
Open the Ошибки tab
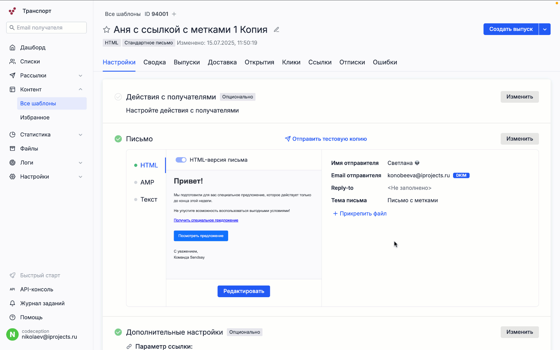[x=385, y=62]
